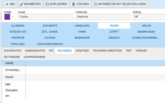Click the clock icon on Mitarbeiter laden

[x=95, y=4]
